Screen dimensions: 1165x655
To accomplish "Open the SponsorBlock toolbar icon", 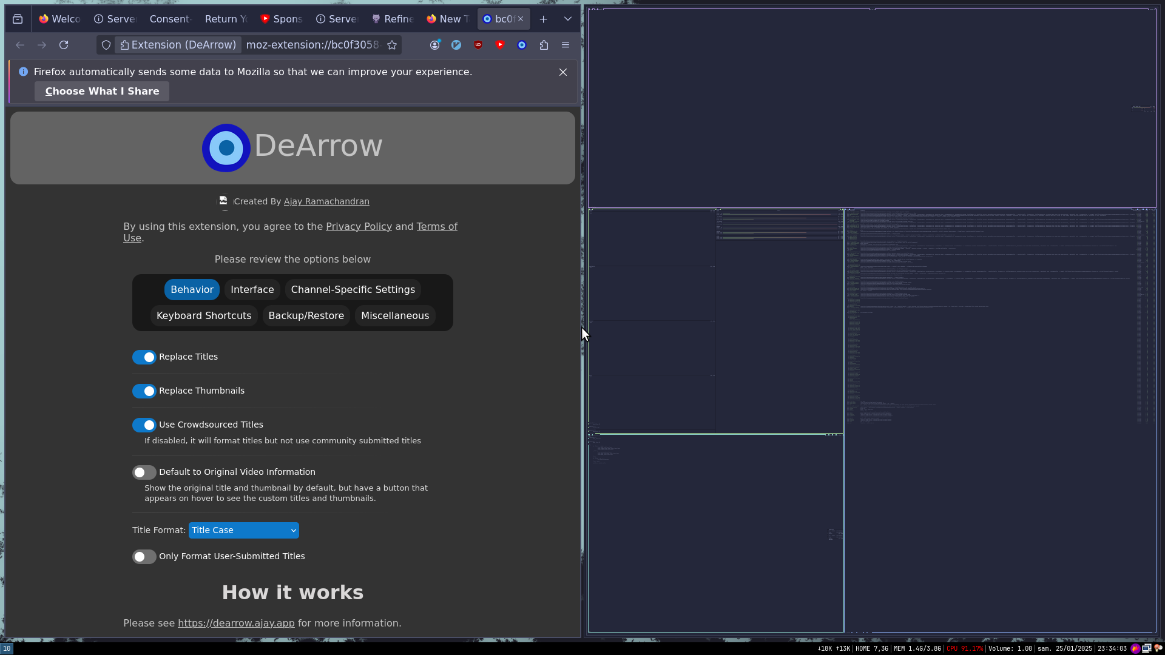I will [500, 45].
